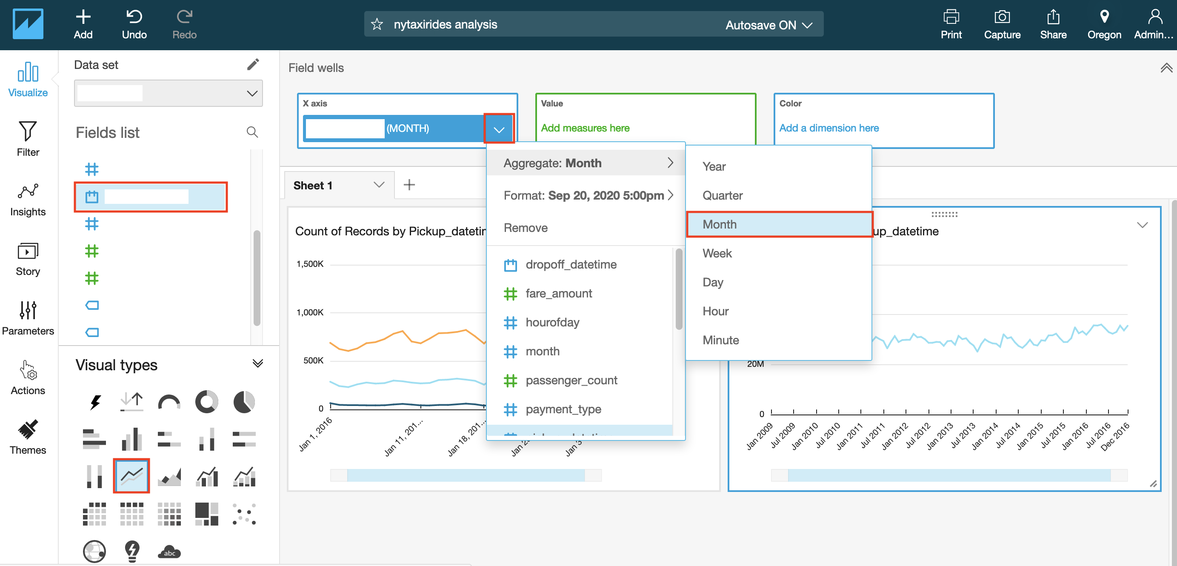The height and width of the screenshot is (566, 1177).
Task: Open the Share menu
Action: click(x=1053, y=24)
